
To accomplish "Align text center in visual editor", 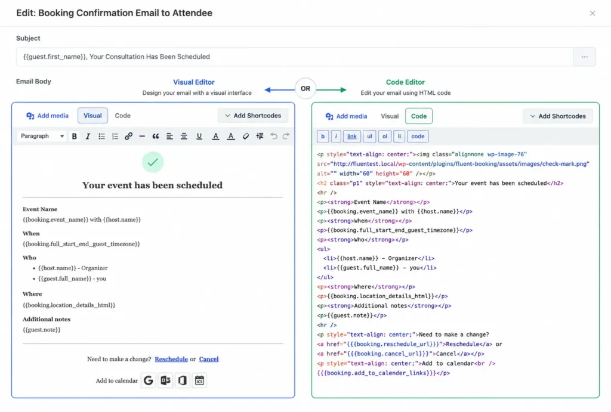I will click(x=184, y=137).
